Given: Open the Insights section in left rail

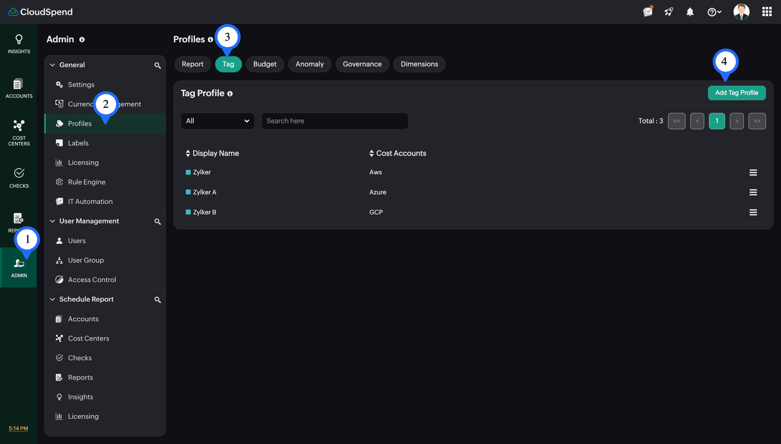Looking at the screenshot, I should pyautogui.click(x=19, y=44).
